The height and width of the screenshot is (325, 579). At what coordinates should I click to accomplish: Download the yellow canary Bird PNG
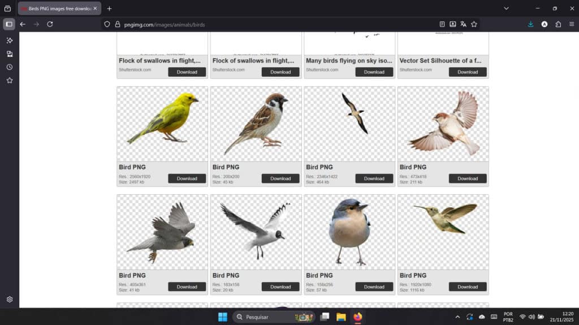(187, 178)
